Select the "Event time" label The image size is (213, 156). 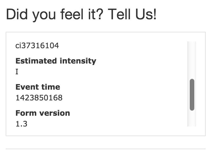38,87
